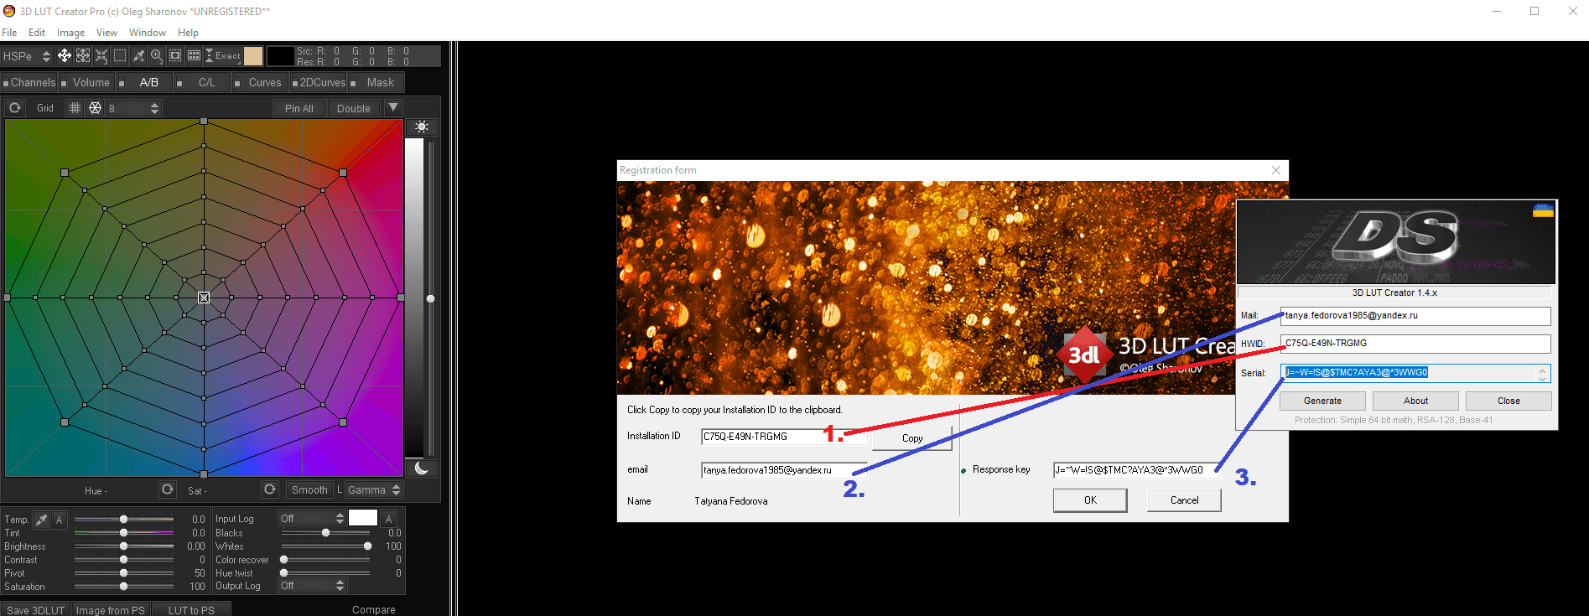The width and height of the screenshot is (1589, 616).
Task: Reset Hue with the circular arrow icon
Action: (x=168, y=489)
